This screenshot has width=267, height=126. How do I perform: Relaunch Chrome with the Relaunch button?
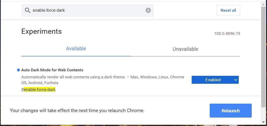pos(230,111)
